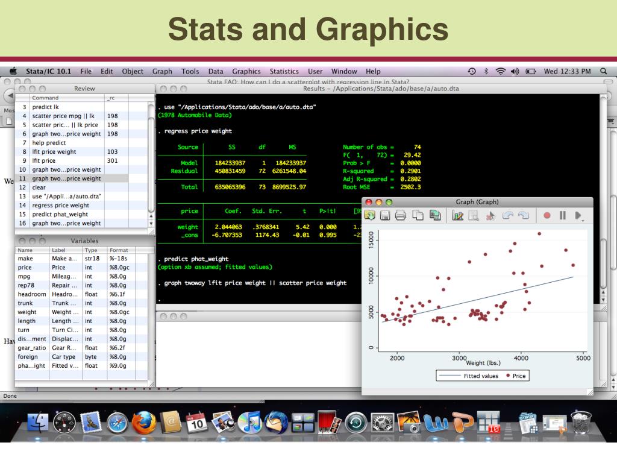Image resolution: width=617 pixels, height=463 pixels.
Task: Open the Graphics menu
Action: 246,71
